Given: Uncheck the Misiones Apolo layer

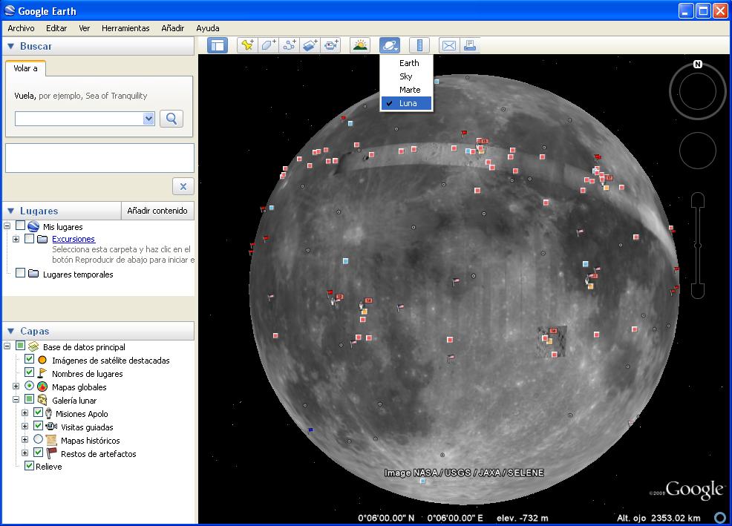Looking at the screenshot, I should (39, 412).
